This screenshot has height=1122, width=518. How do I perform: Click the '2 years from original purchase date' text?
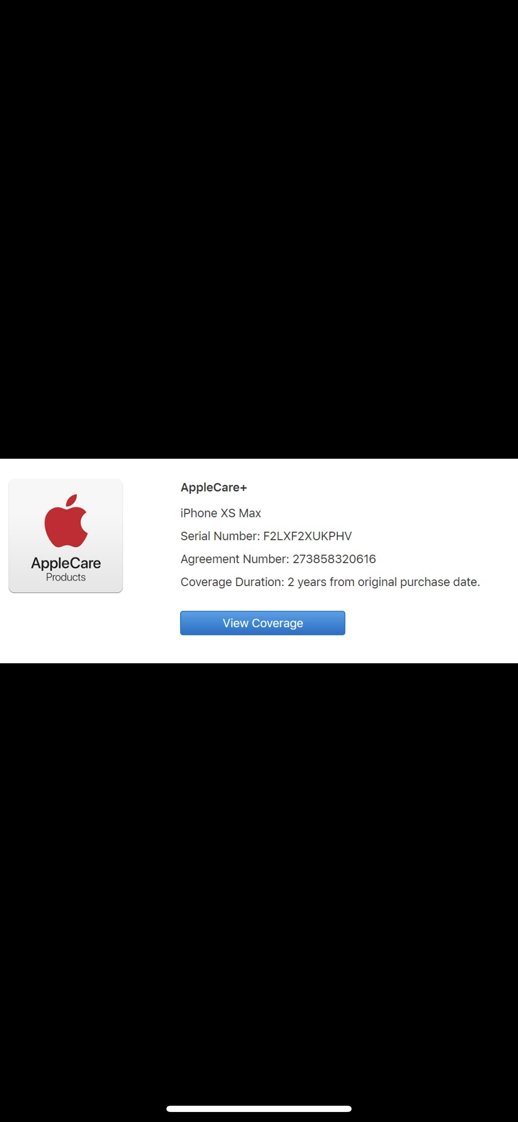pos(383,582)
